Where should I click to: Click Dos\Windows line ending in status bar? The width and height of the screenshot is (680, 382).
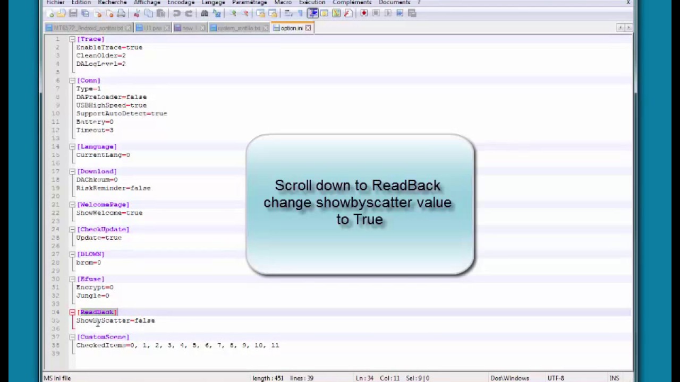tap(509, 378)
